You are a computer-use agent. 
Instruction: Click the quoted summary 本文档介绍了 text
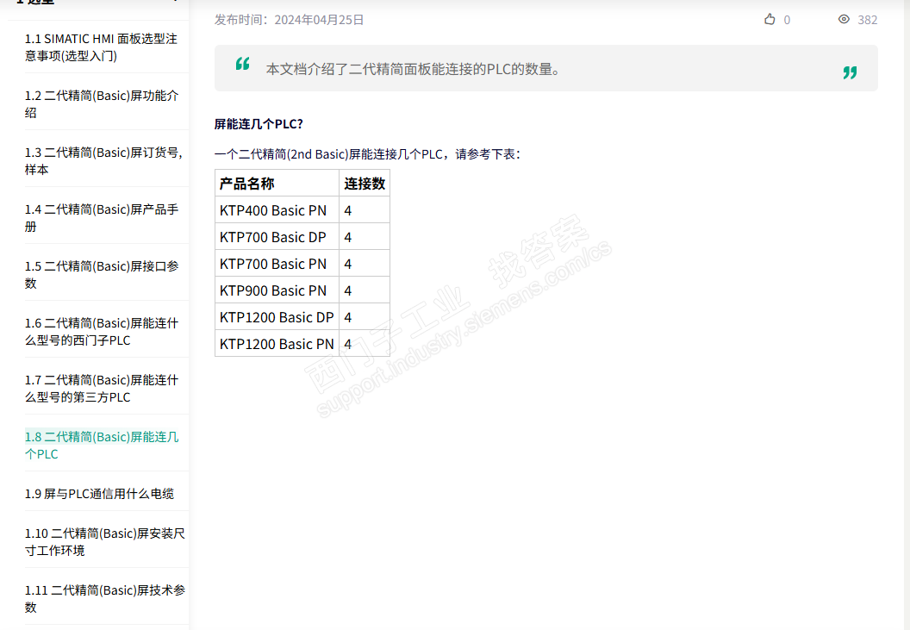click(414, 69)
